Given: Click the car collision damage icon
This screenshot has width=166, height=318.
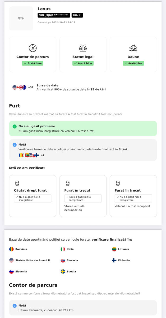Looking at the screenshot, I should [133, 48].
